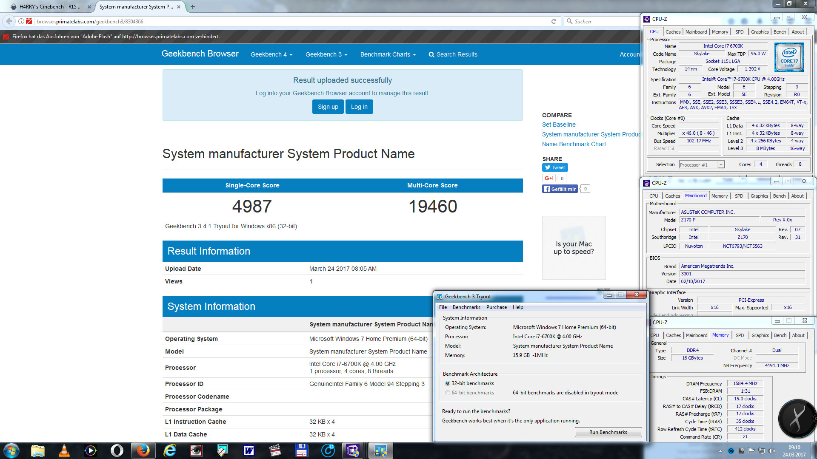Reload page with address bar refresh icon
Image resolution: width=817 pixels, height=459 pixels.
(554, 21)
